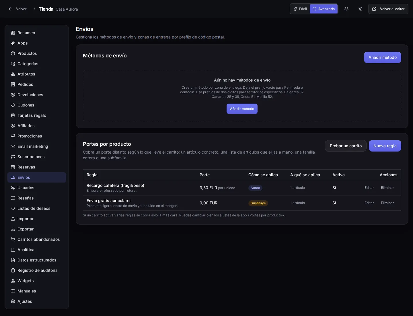The width and height of the screenshot is (413, 316).
Task: Click the Cupones tag icon
Action: (13, 105)
